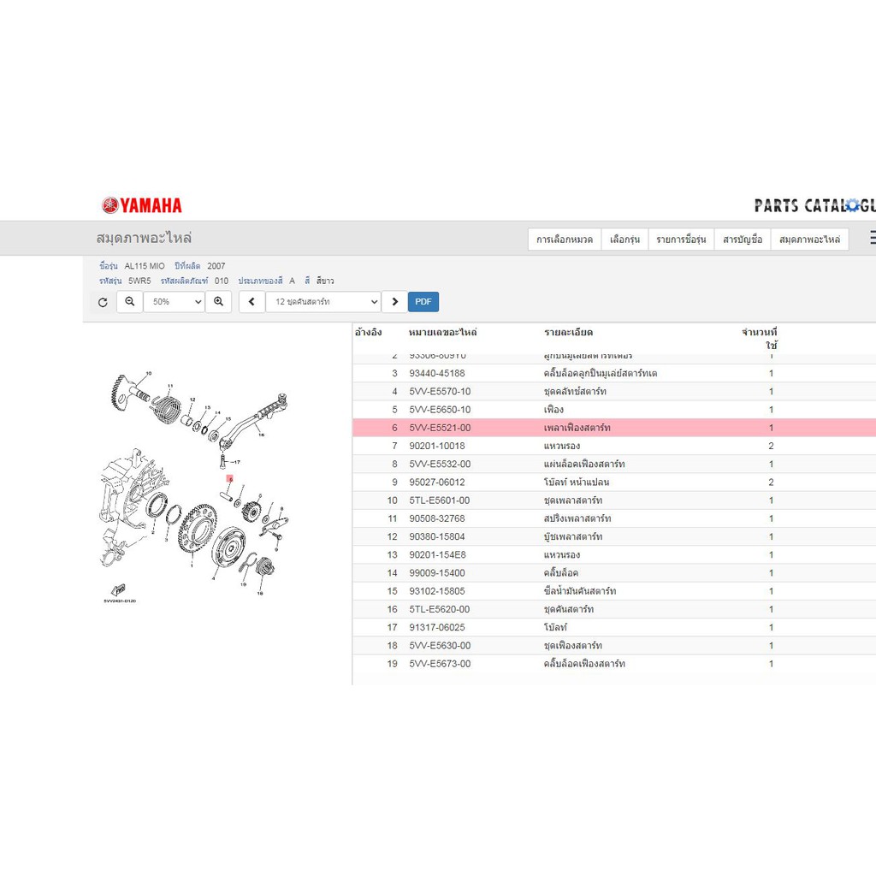Image resolution: width=876 pixels, height=876 pixels.
Task: Open the สารบัญชื่อ tab
Action: point(743,240)
